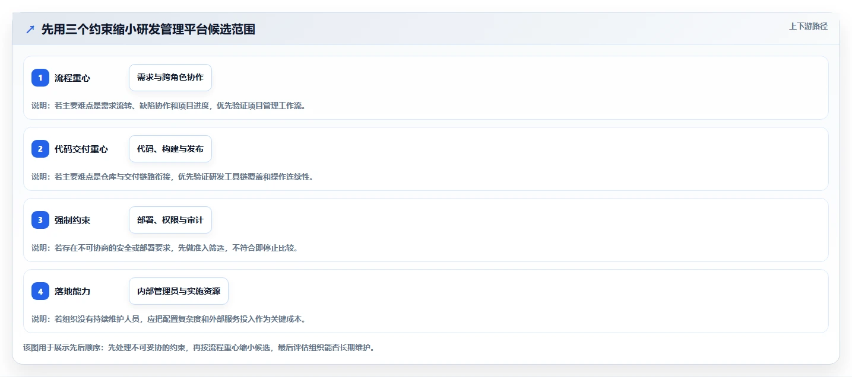Screen dimensions: 852x377
Task: Click the 流程重心 step title
Action: coord(72,78)
